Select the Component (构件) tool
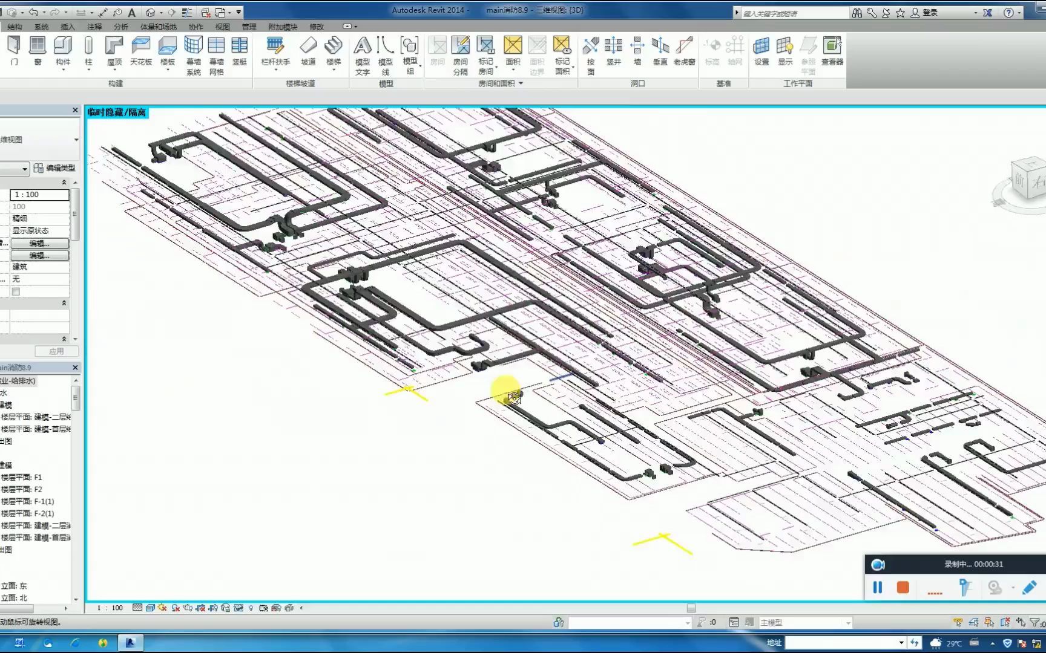The image size is (1046, 653). click(63, 52)
